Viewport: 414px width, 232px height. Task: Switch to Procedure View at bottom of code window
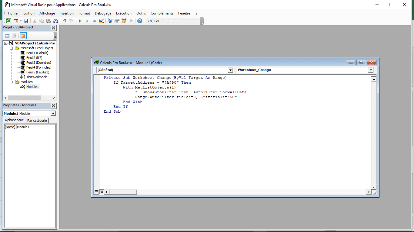click(96, 192)
